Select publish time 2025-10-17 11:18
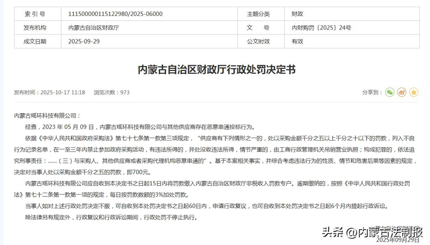Viewport: 430px width, 245px height. (x=63, y=92)
